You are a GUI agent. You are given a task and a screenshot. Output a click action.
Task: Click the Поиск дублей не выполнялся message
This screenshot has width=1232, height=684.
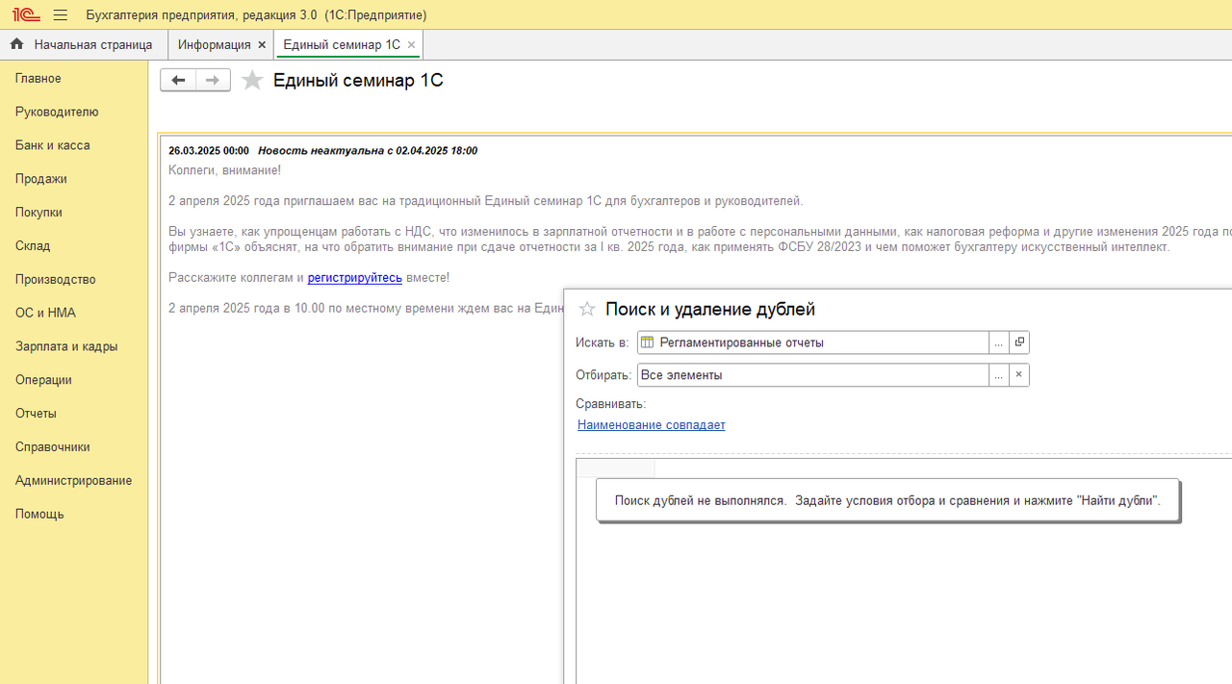click(x=887, y=501)
